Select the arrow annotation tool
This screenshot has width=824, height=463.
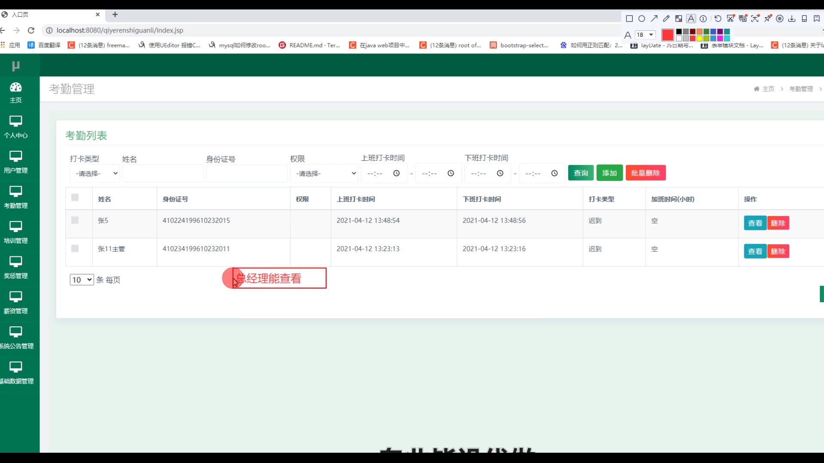[654, 18]
